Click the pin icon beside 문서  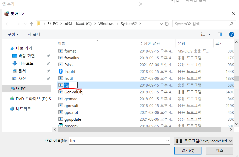(x=48, y=71)
